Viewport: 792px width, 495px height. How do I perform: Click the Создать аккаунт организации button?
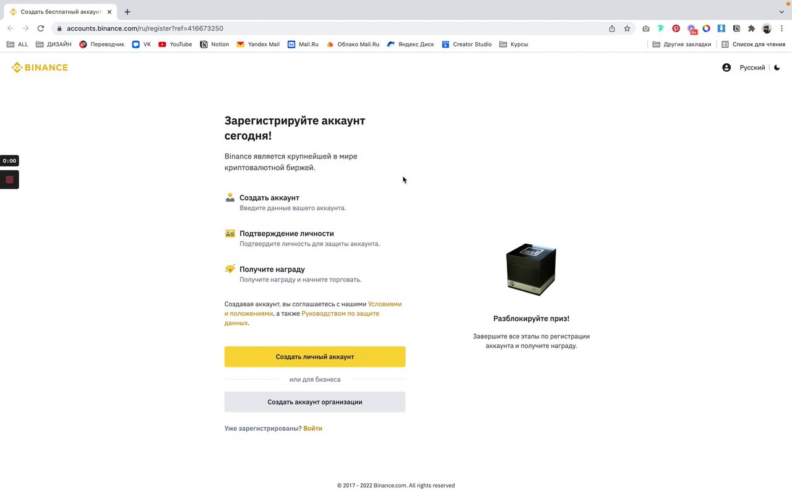click(x=315, y=402)
